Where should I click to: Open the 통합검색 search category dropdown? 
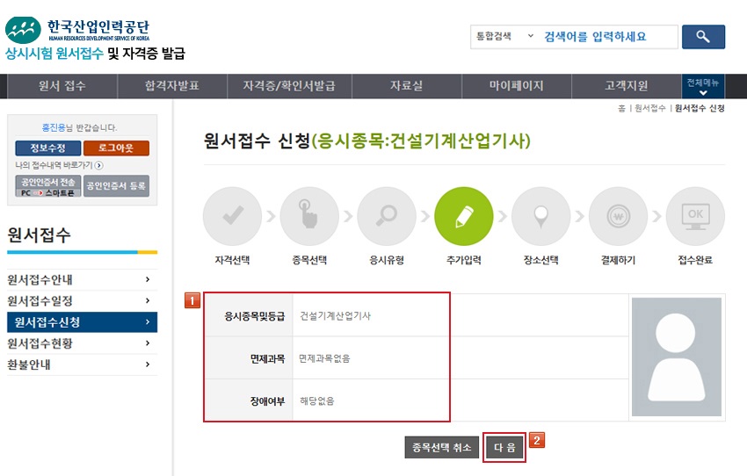tap(504, 37)
